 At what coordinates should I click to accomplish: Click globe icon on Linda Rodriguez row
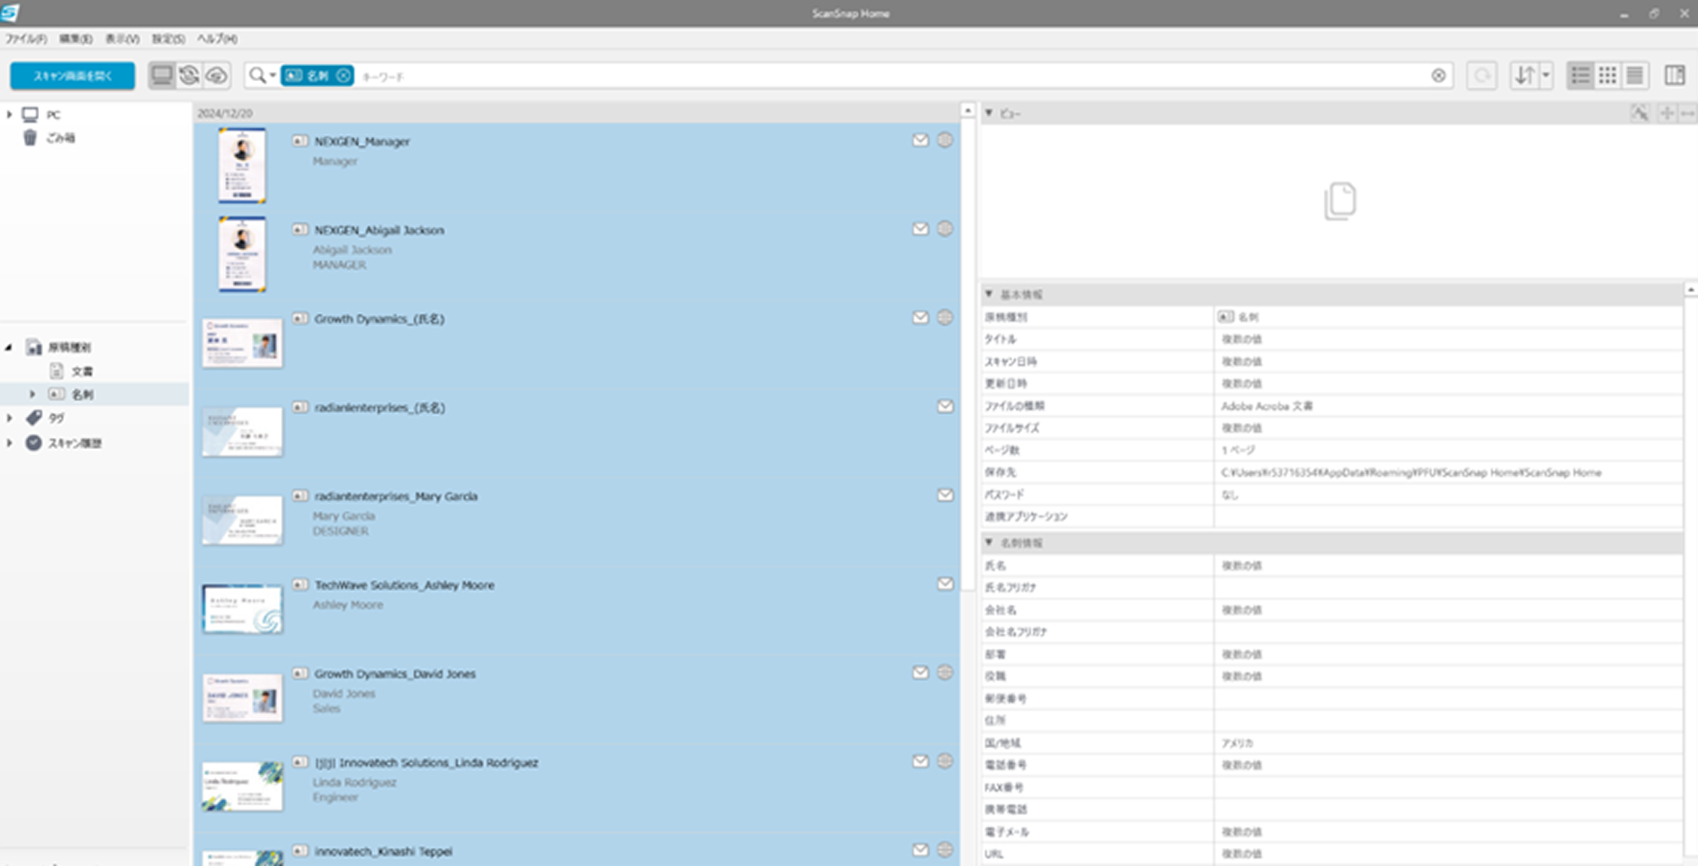click(x=945, y=761)
